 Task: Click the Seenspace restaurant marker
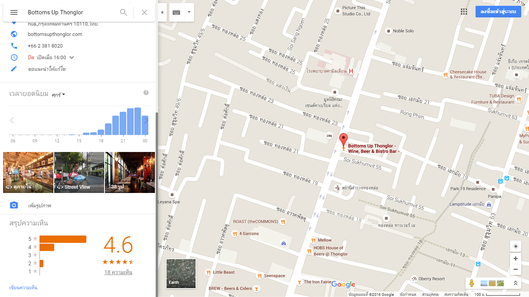point(259,276)
